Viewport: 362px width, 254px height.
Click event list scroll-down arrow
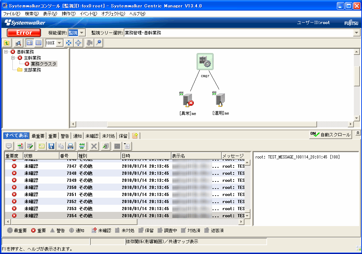click(247, 216)
